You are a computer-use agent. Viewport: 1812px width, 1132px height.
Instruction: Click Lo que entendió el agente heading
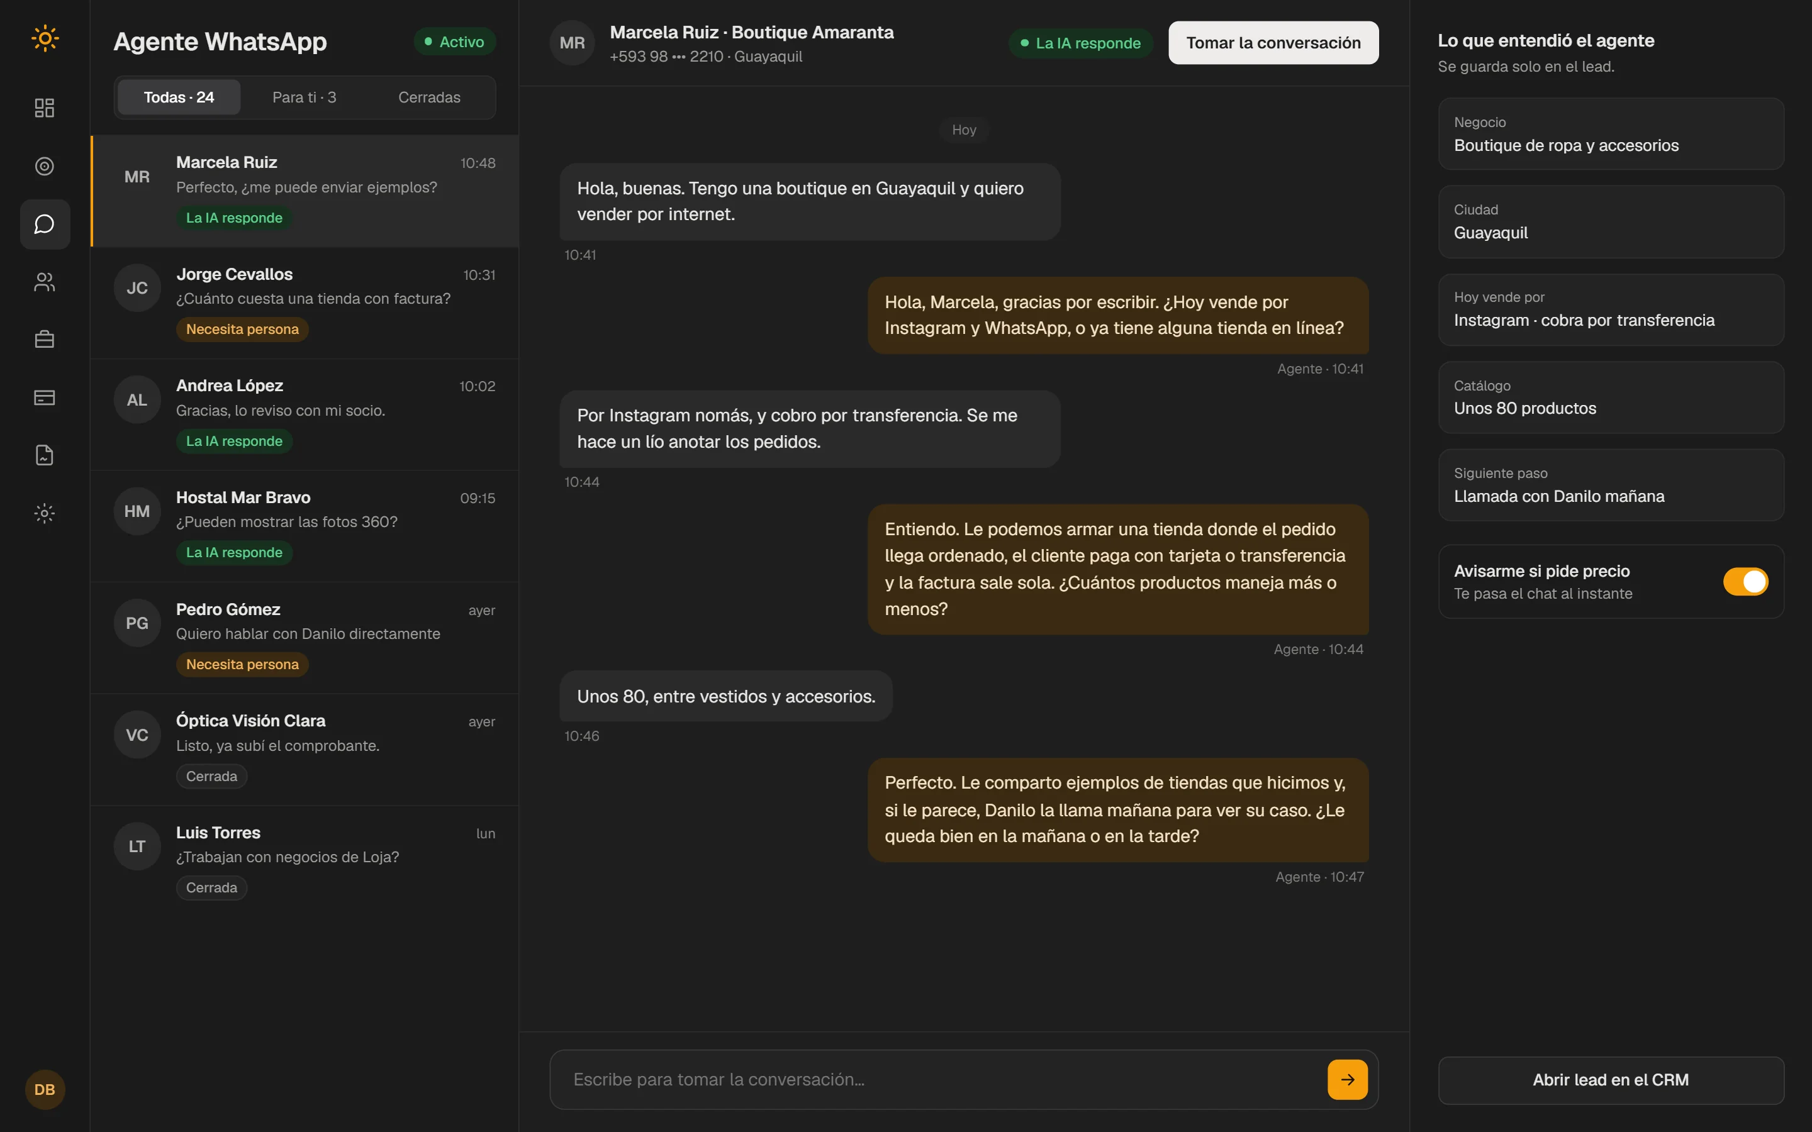click(x=1545, y=40)
